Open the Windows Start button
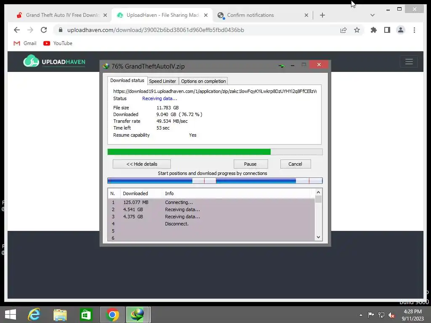The image size is (431, 323). tap(11, 315)
